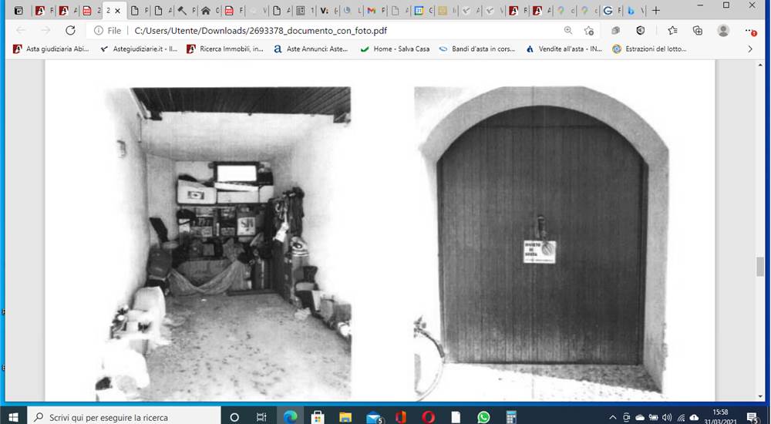The image size is (771, 424).
Task: Click the PDF vertical scrollbar thumb
Action: (x=760, y=267)
